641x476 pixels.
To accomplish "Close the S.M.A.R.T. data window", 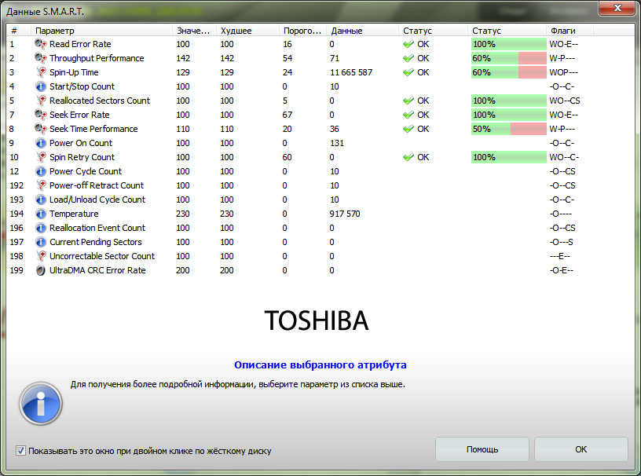I will tap(617, 8).
